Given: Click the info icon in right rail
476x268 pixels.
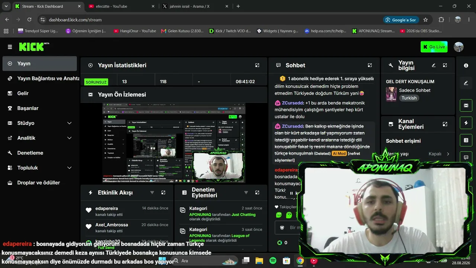Looking at the screenshot, I should [x=466, y=66].
